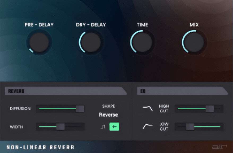The image size is (233, 153).
Task: Toggle the green Reverse arrow shape button
Action: (114, 127)
